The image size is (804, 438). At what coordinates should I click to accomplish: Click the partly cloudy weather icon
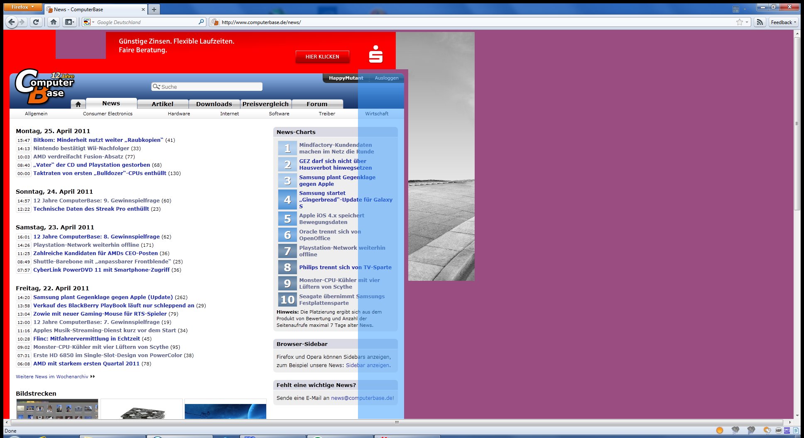pos(767,430)
